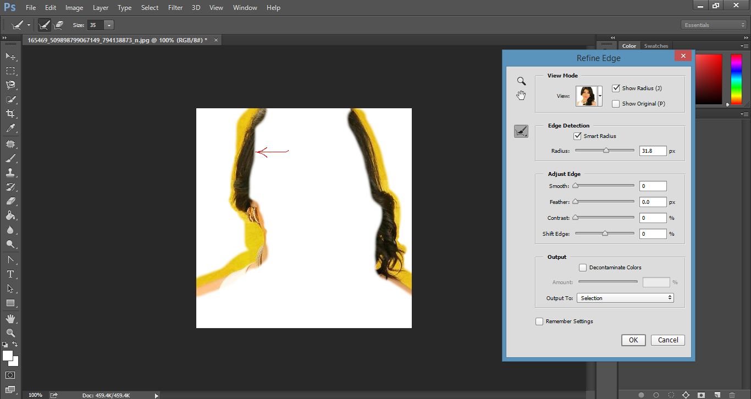This screenshot has height=399, width=751.
Task: Click OK in Refine Edge dialog
Action: coord(633,340)
